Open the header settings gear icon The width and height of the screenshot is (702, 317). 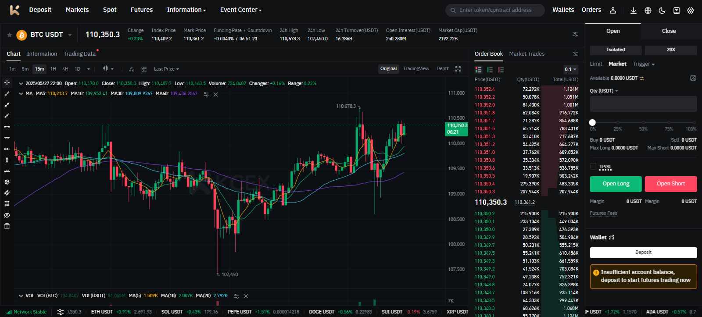[x=691, y=11]
